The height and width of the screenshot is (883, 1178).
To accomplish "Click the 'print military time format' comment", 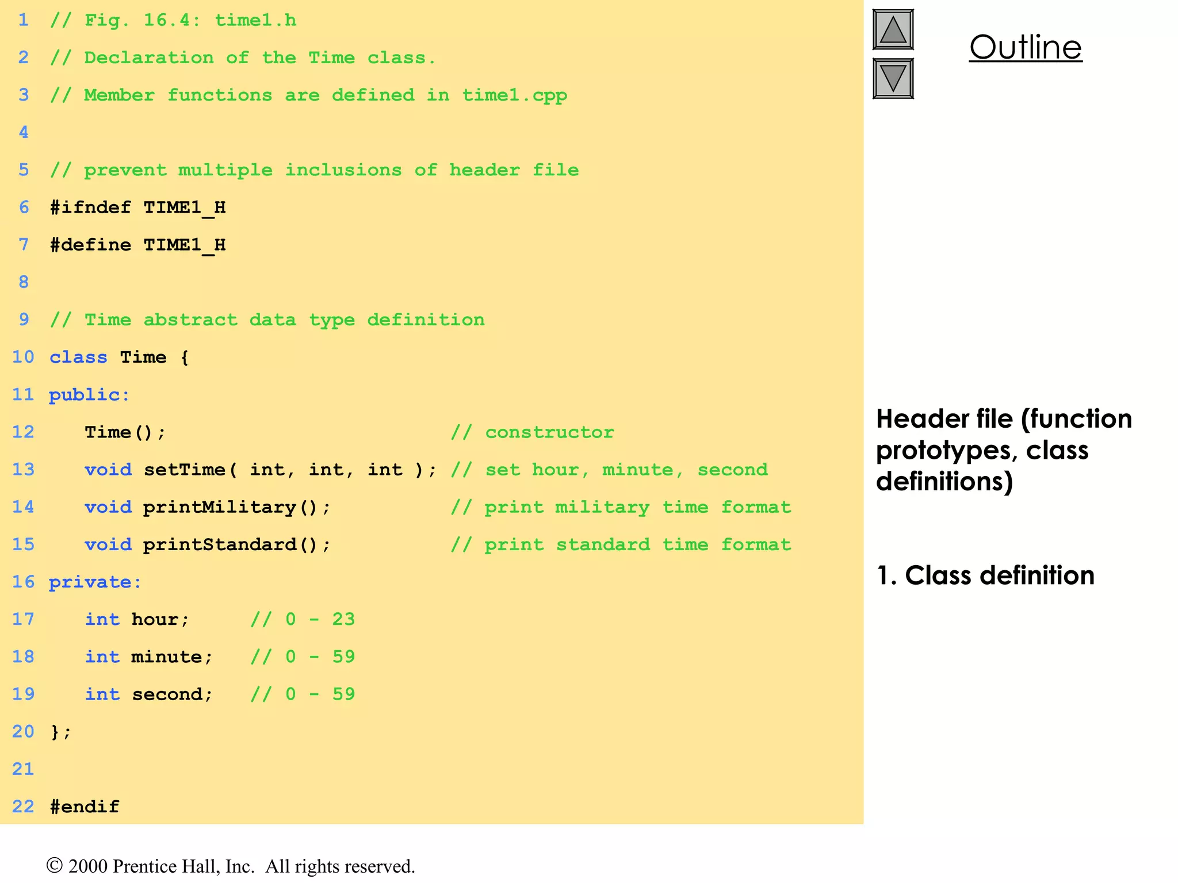I will (x=621, y=507).
